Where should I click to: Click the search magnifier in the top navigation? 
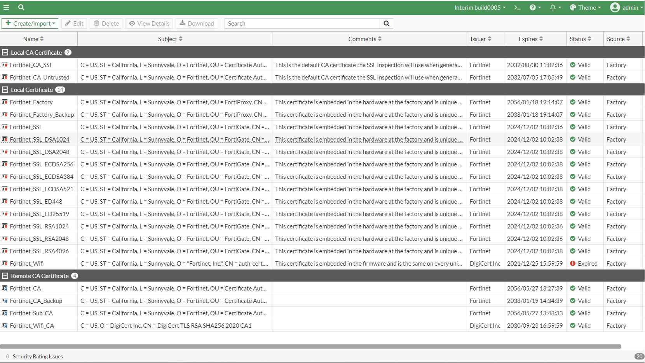21,7
